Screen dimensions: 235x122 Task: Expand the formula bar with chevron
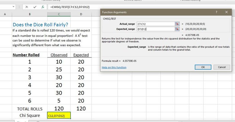(231, 7)
